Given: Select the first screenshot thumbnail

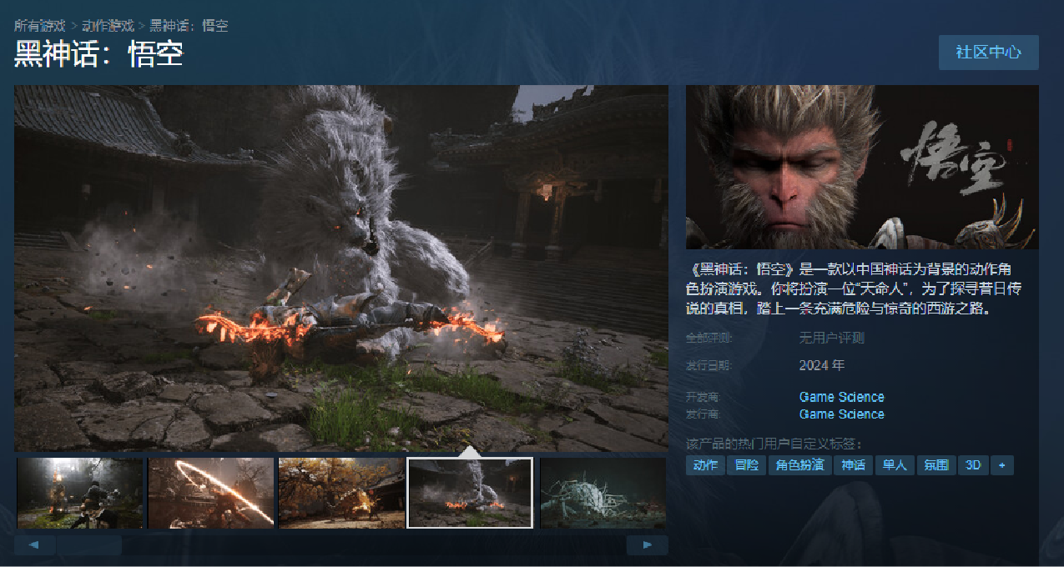Looking at the screenshot, I should [80, 492].
